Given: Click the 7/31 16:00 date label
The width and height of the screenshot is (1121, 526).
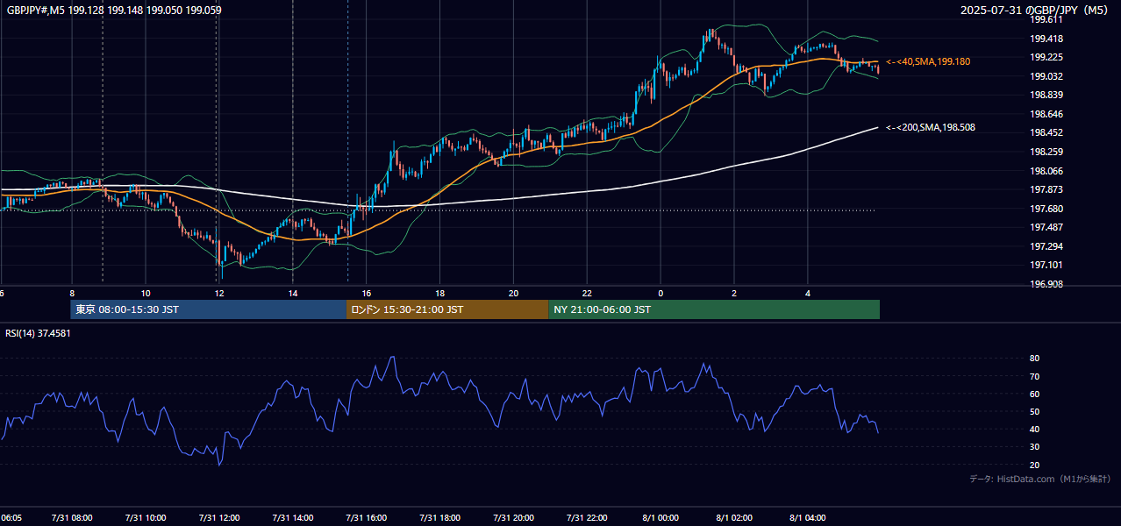Looking at the screenshot, I should (x=367, y=517).
